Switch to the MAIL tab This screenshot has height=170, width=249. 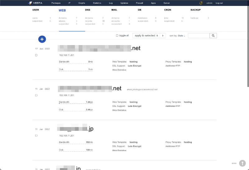(x=114, y=10)
